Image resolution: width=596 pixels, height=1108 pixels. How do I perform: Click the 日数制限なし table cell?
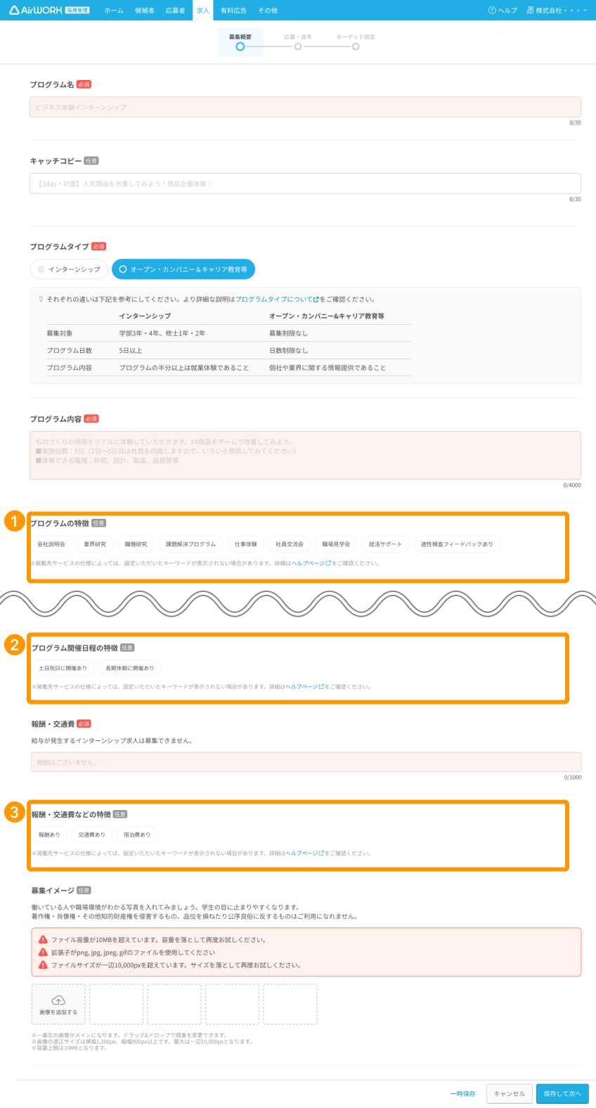point(289,350)
